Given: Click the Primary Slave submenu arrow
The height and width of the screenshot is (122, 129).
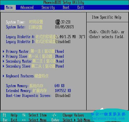Looking at the screenshot, I should pos(3,56).
